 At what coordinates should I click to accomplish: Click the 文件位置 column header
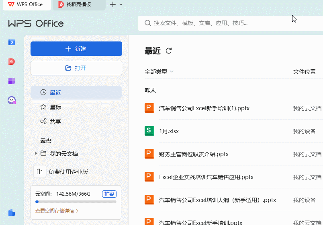305,72
